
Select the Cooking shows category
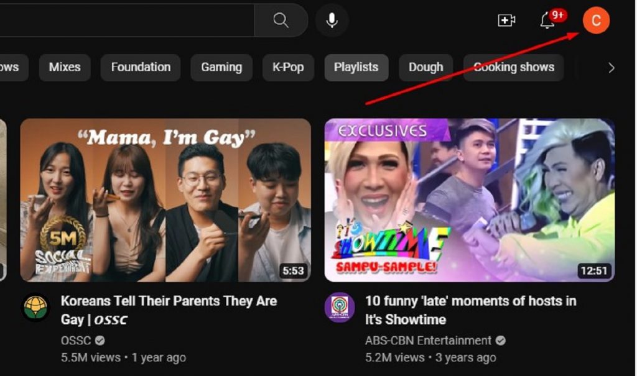[514, 67]
